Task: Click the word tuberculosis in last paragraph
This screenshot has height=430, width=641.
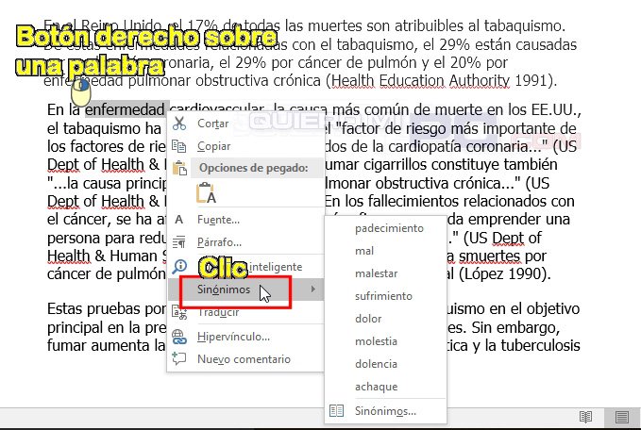Action: (540, 345)
